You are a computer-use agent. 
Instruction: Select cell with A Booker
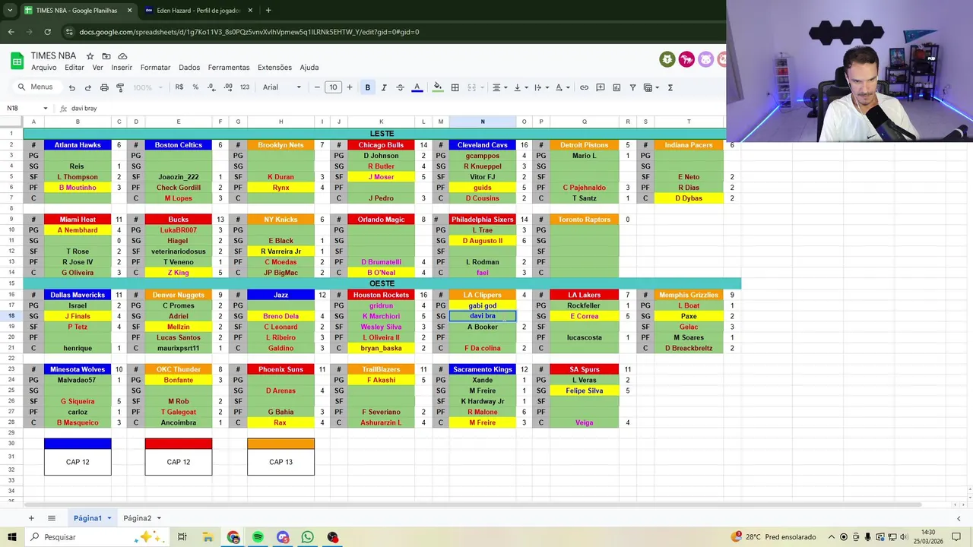482,327
